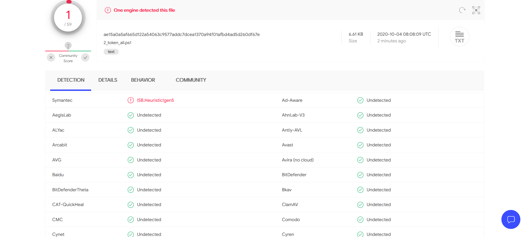The image size is (529, 237).
Task: Click the Comodo engine name
Action: tap(291, 220)
